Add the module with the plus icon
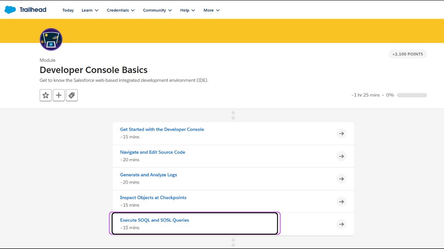Viewport: 444px width, 249px height. (x=59, y=95)
